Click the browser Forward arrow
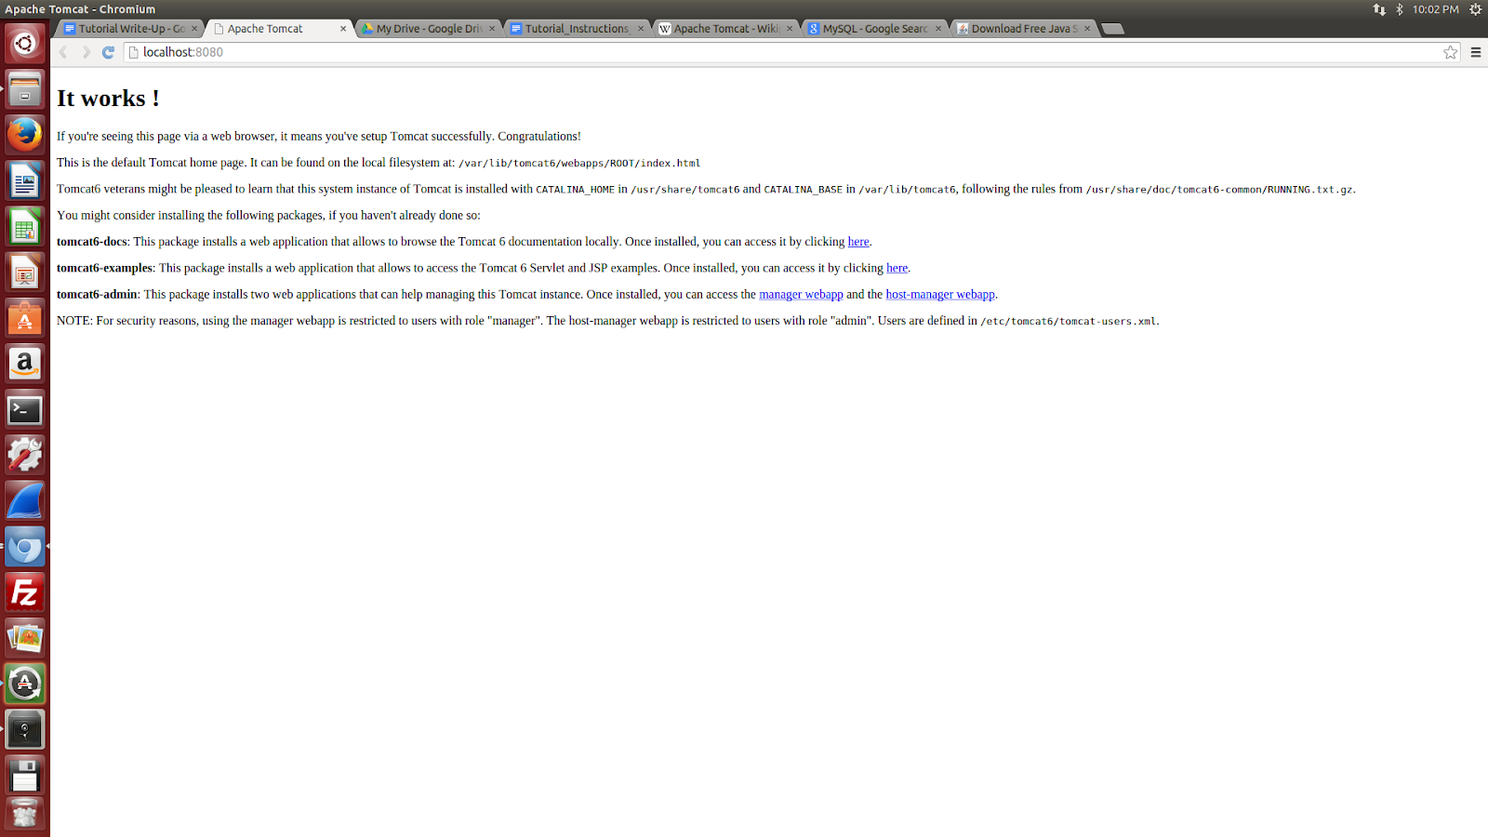1488x837 pixels. 86,52
